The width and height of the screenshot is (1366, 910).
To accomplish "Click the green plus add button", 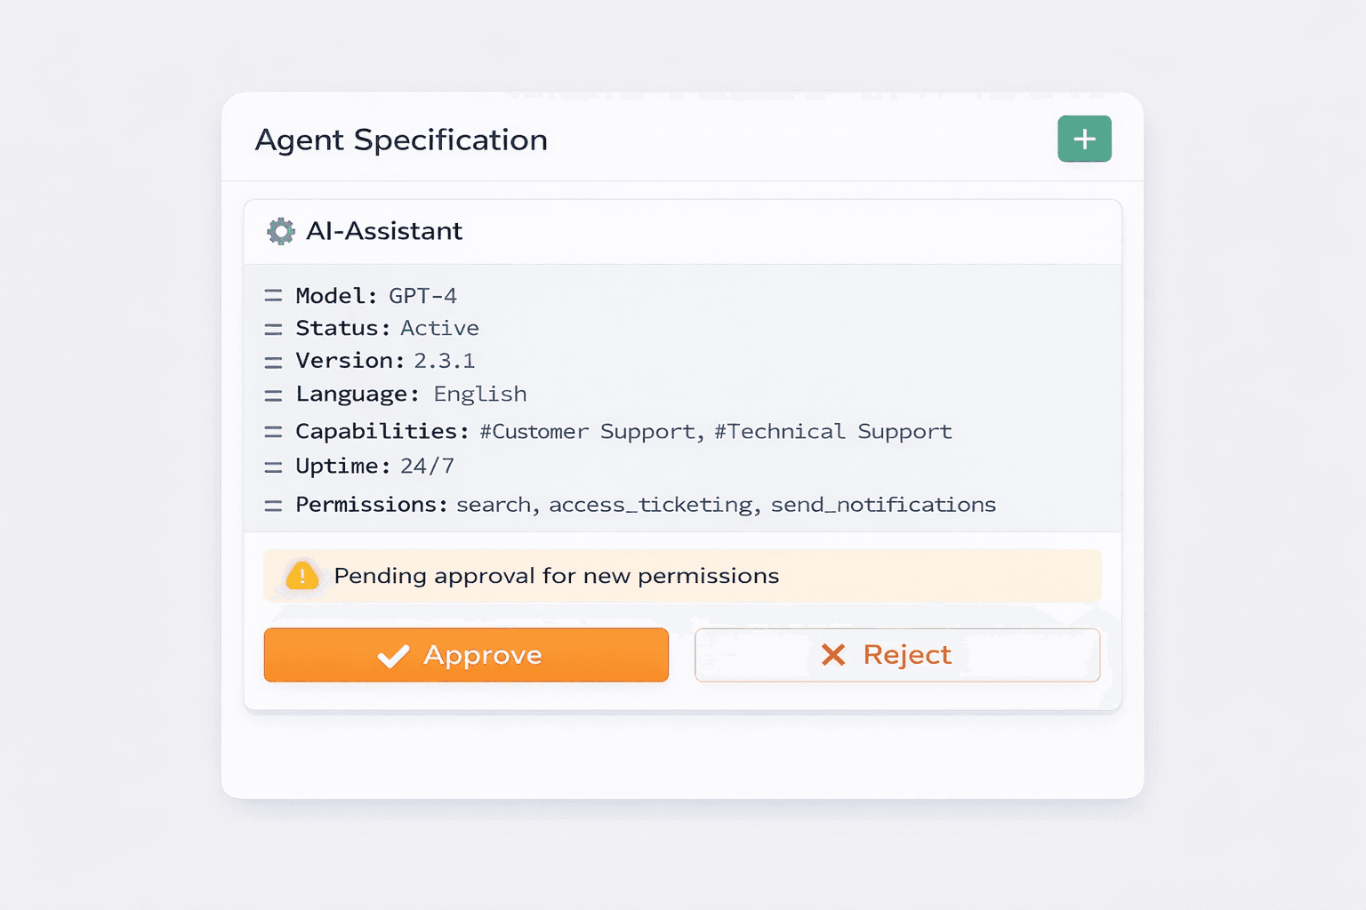I will (x=1084, y=139).
